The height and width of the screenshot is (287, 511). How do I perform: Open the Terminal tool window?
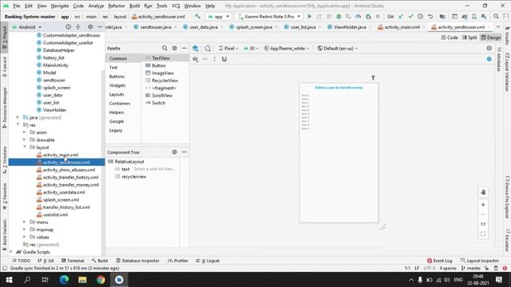(x=73, y=261)
